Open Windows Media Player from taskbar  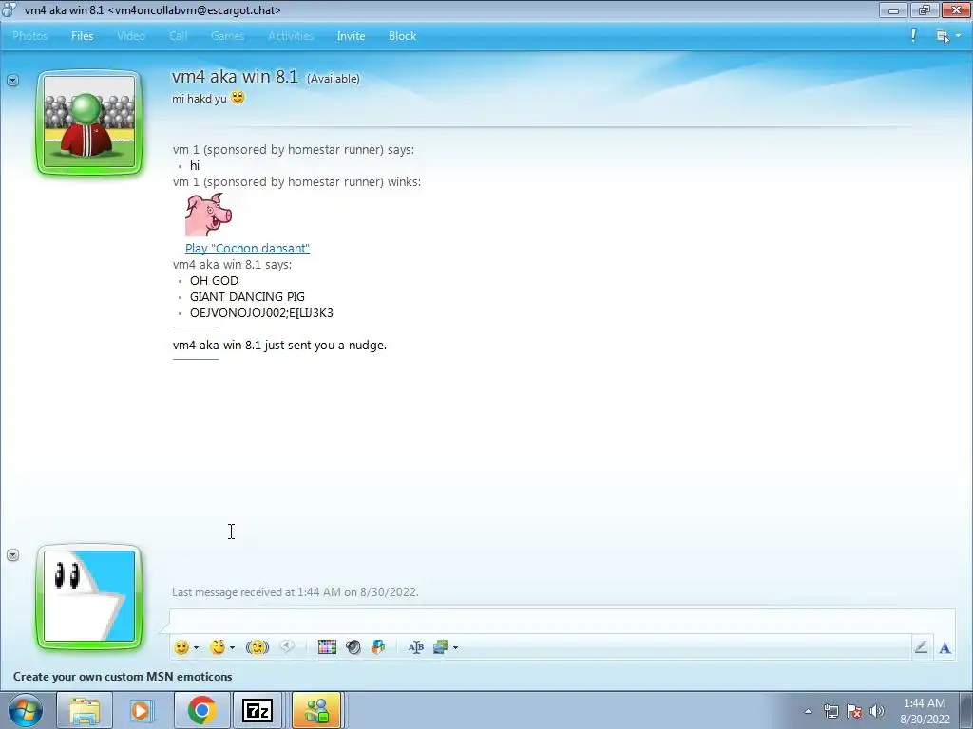coord(142,710)
